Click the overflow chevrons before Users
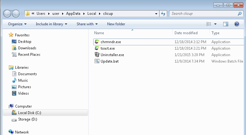The height and width of the screenshot is (135, 246). pos(33,14)
